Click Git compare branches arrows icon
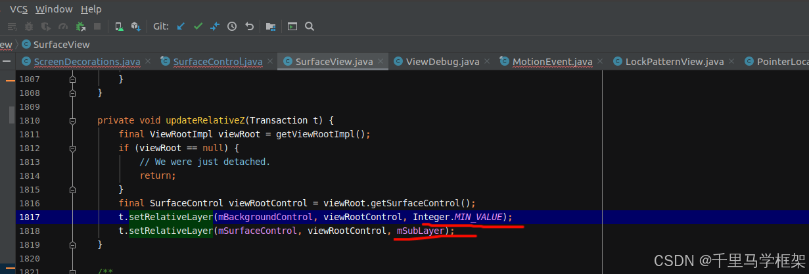The image size is (809, 274). 215,26
